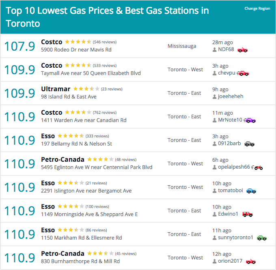
Task: Click the purple car icon beside MrNote10
Action: point(250,120)
